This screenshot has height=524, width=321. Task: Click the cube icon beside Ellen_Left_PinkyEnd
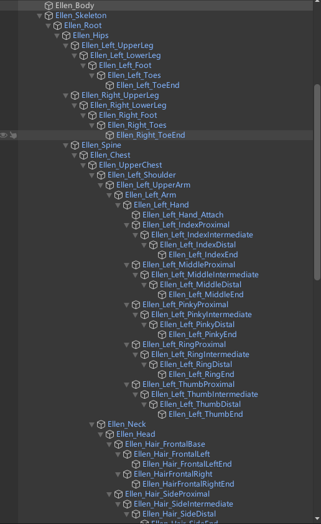[x=162, y=335]
